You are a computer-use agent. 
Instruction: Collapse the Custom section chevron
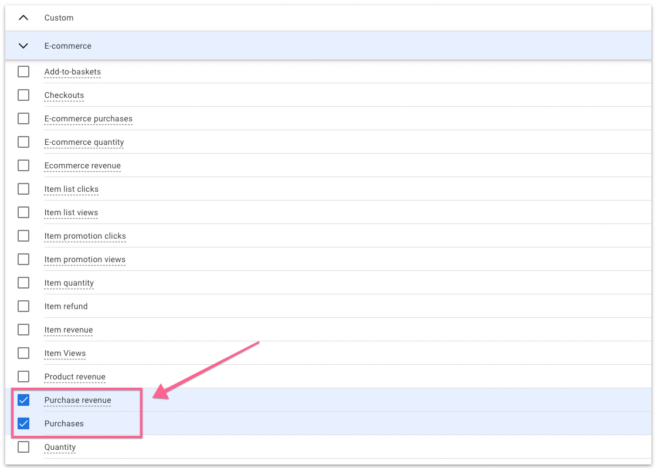23,18
